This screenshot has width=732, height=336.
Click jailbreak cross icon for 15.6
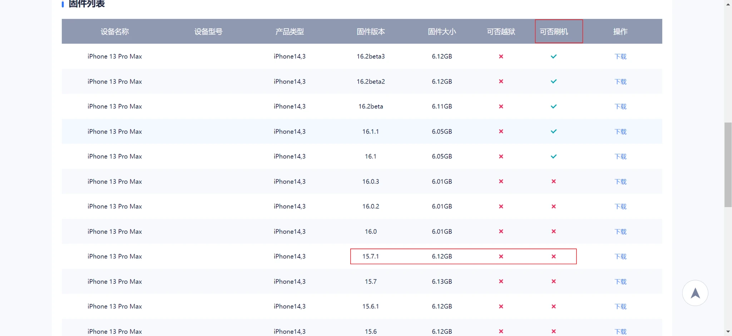pos(501,331)
